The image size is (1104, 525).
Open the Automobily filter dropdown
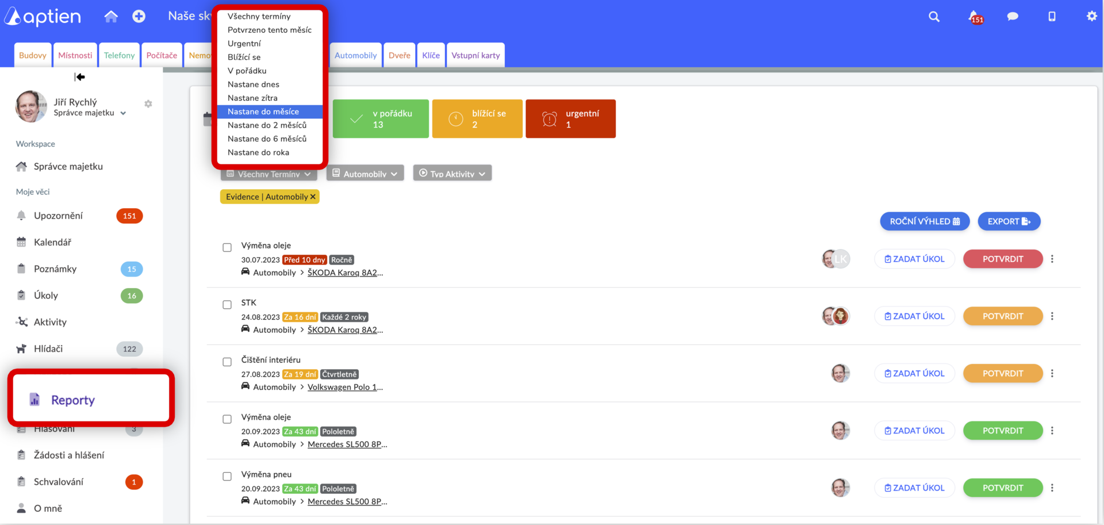365,173
